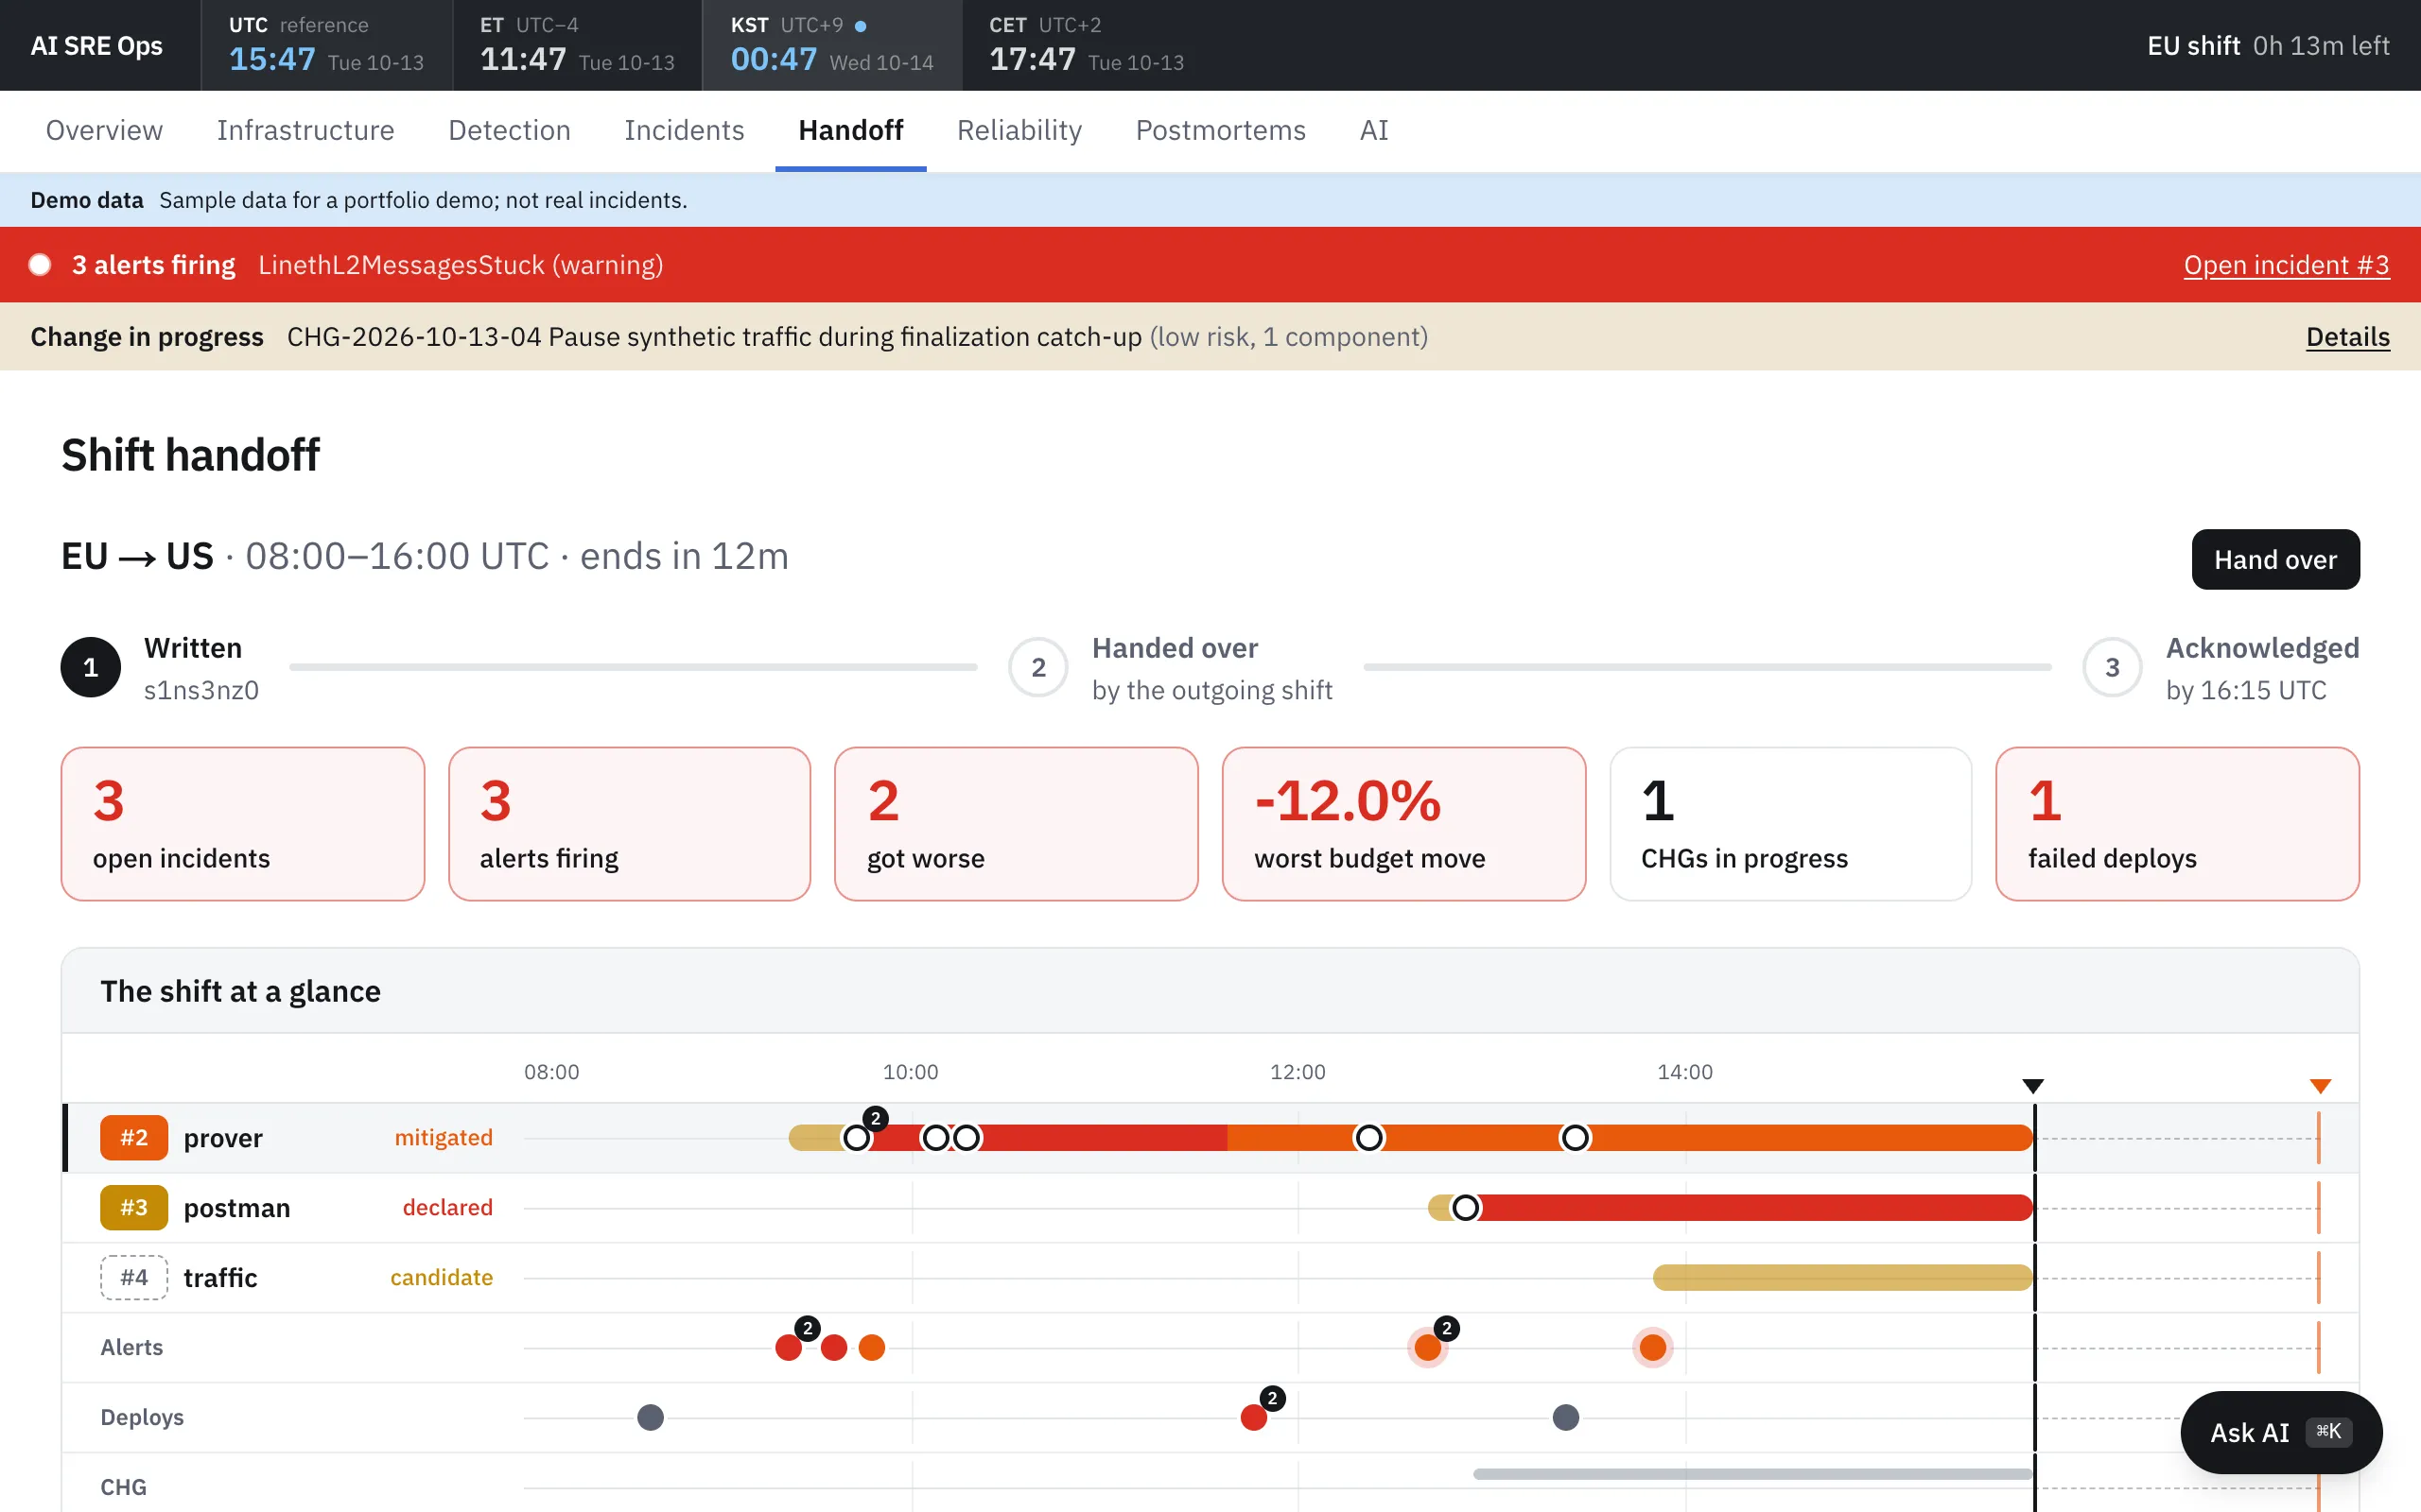
Task: Switch to the Postmortems tab
Action: [1221, 130]
